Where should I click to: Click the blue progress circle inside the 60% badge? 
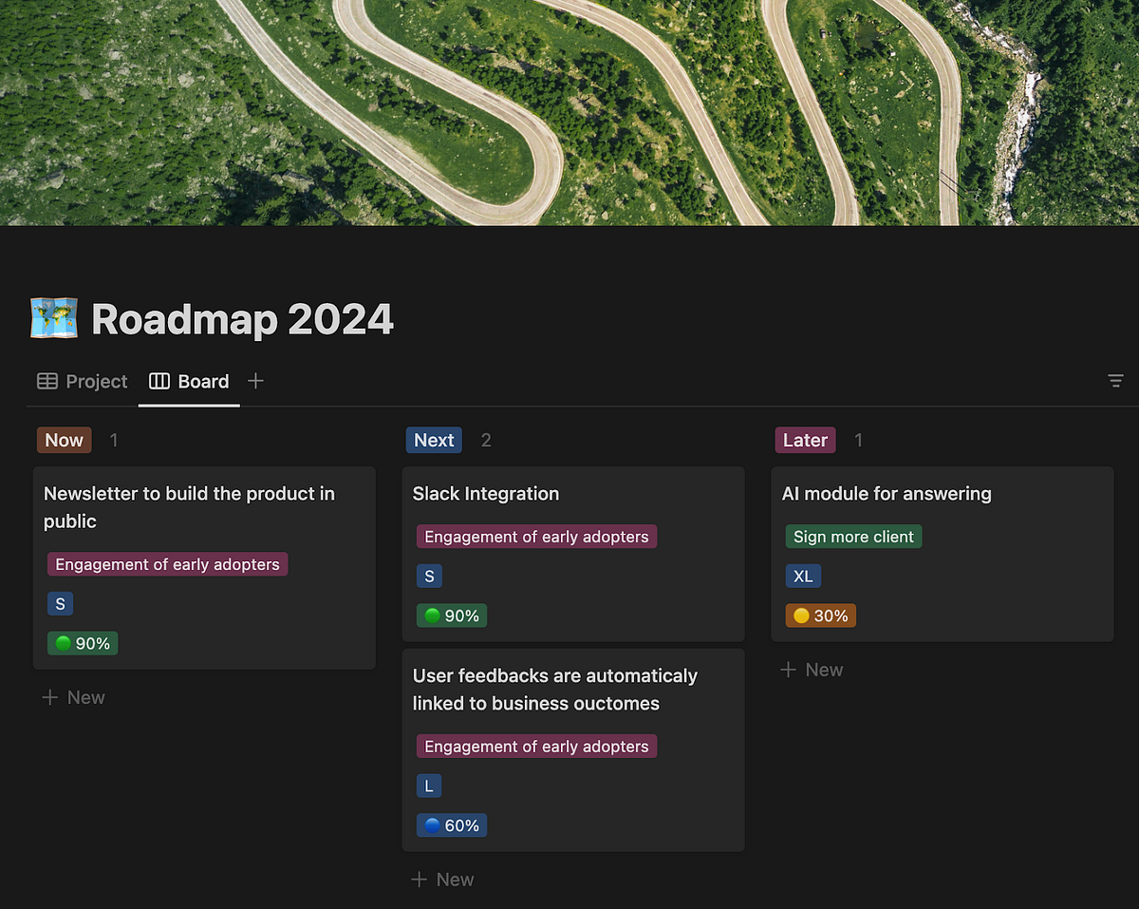[x=432, y=824]
